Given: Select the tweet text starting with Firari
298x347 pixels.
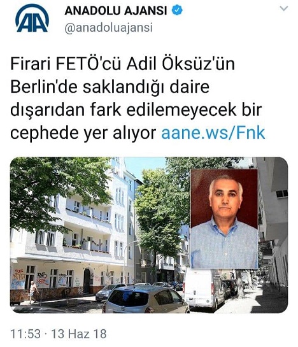Looking at the screenshot, I should [138, 98].
